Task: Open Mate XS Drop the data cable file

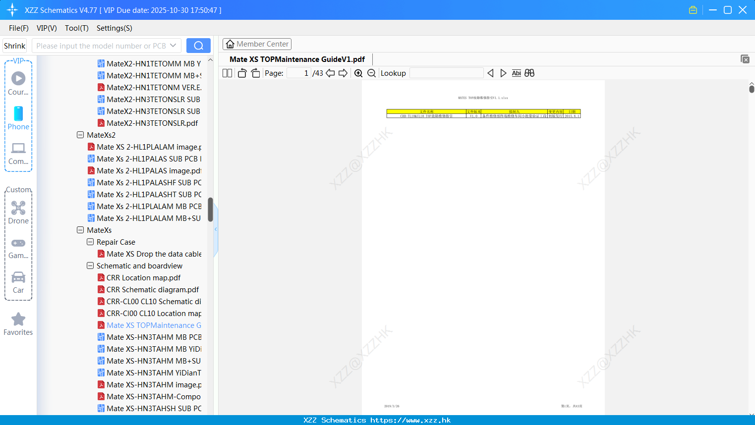Action: click(149, 254)
